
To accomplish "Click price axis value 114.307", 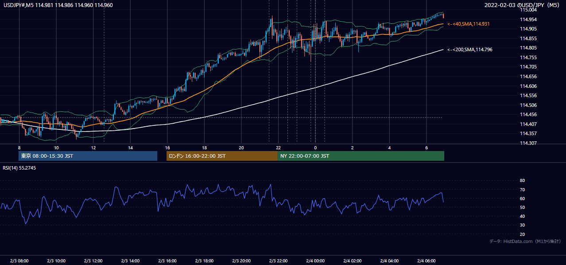I will tap(528, 143).
